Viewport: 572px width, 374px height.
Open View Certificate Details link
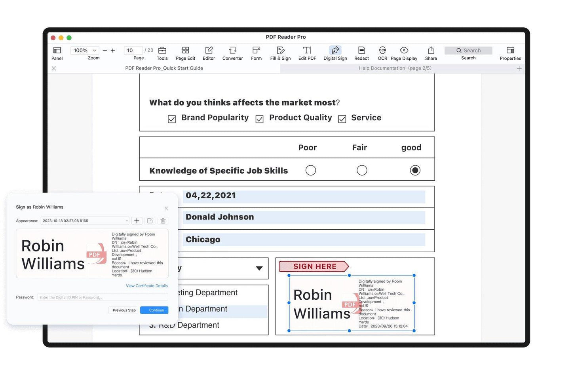146,285
